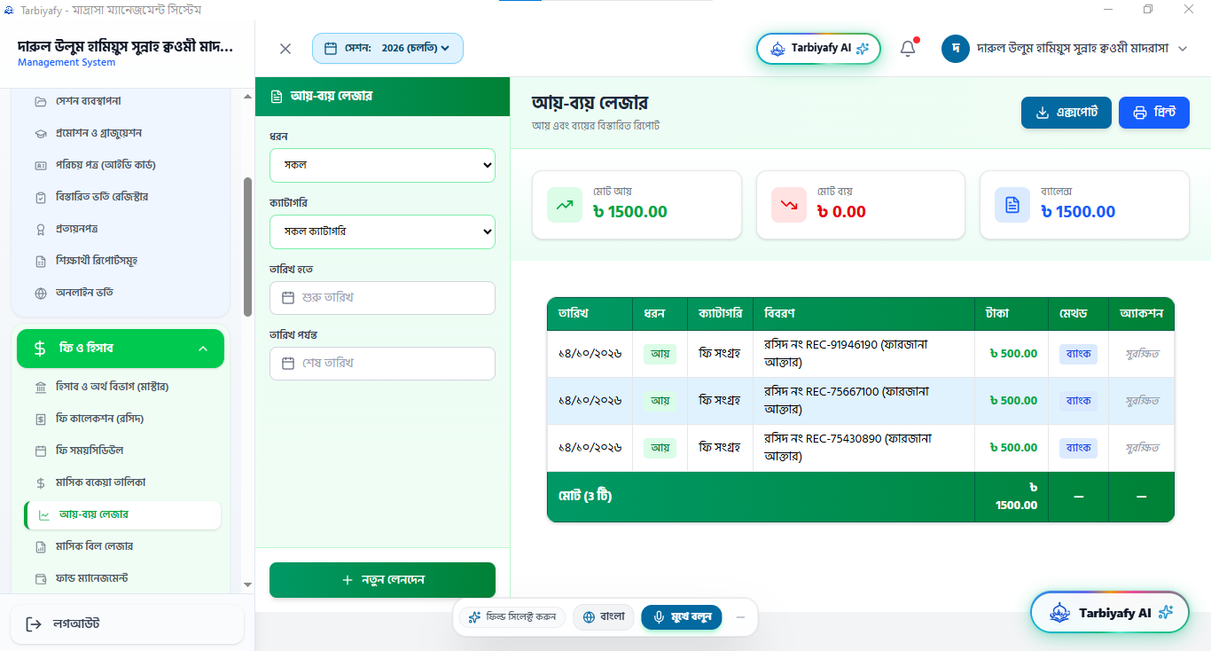
Task: Open সেশন ব্যবস্থাপনা in sidebar
Action: click(x=122, y=101)
